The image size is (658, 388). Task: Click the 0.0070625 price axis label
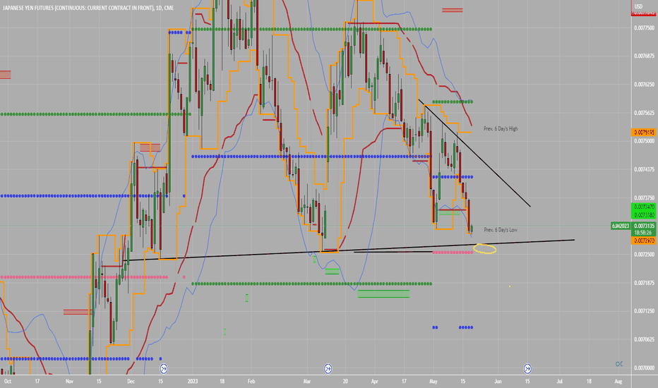click(644, 340)
